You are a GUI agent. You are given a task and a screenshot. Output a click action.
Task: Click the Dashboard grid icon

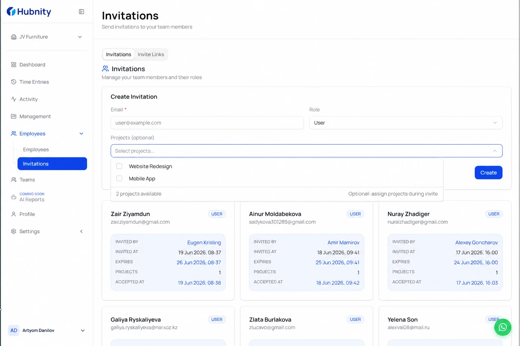(x=14, y=65)
